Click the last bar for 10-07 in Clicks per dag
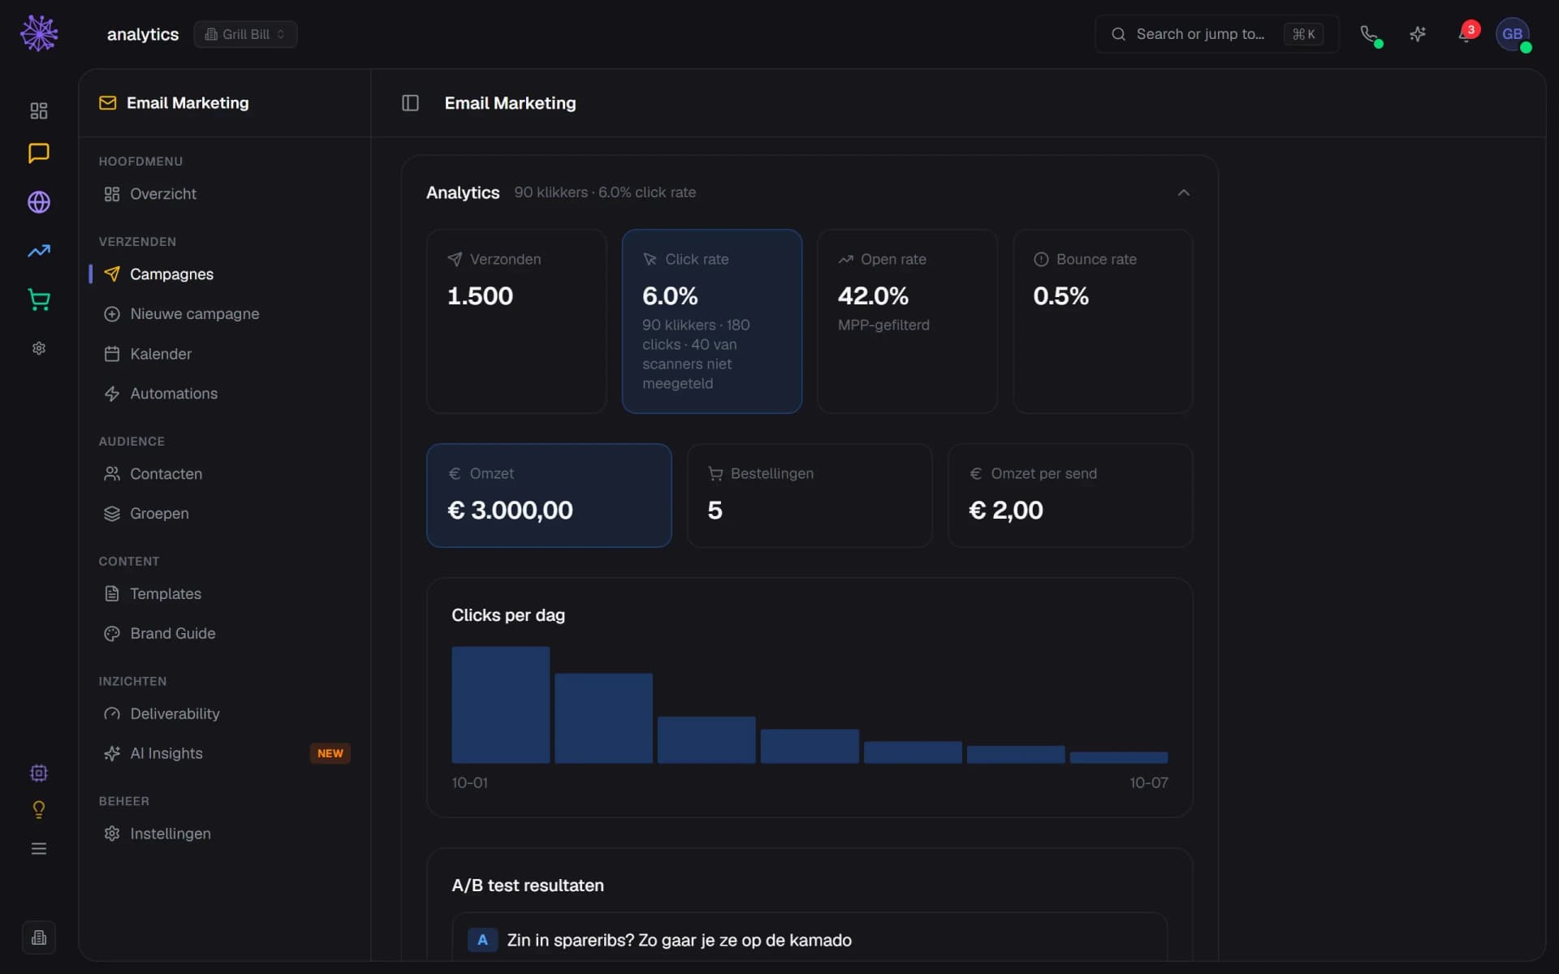Viewport: 1559px width, 974px height. 1119,757
